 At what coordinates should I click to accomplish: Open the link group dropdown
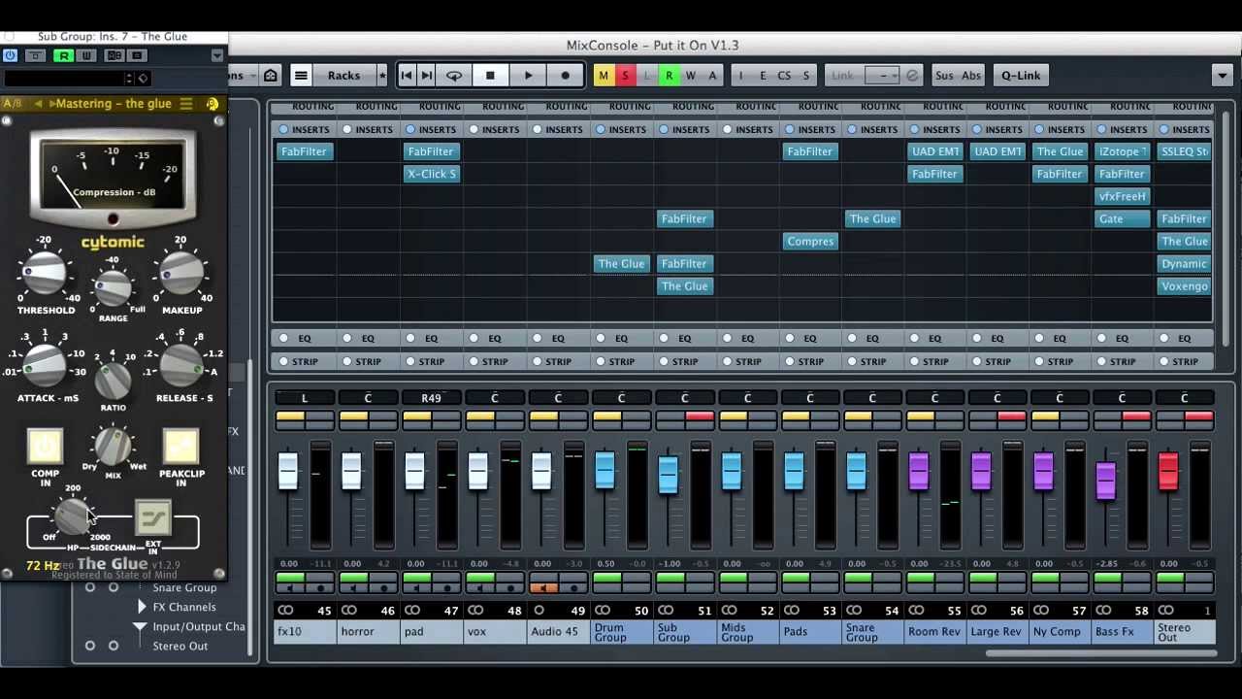882,76
